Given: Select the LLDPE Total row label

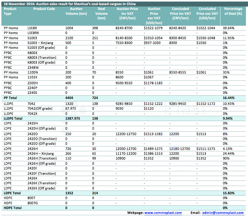Looking at the screenshot, I should (13, 118).
